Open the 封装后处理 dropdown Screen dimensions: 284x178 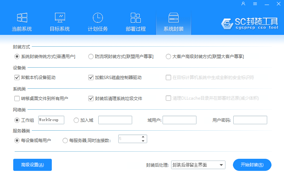click(198, 164)
